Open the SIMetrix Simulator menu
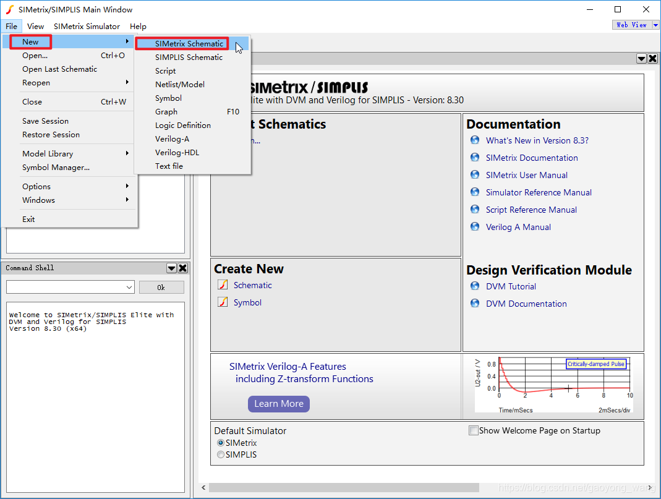Viewport: 661px width, 499px height. point(87,26)
